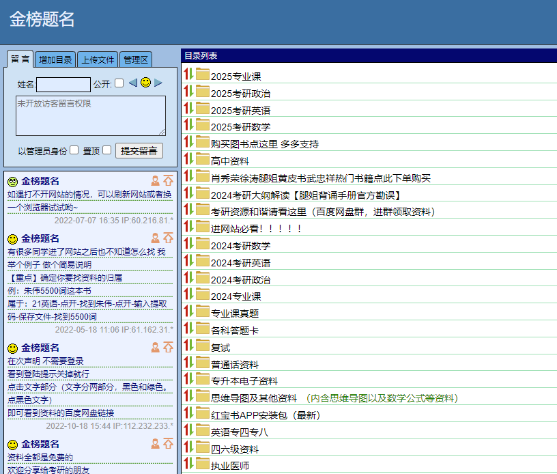Click the 姓名 text input field
Viewport: 557px width, 474px height.
pyautogui.click(x=63, y=84)
